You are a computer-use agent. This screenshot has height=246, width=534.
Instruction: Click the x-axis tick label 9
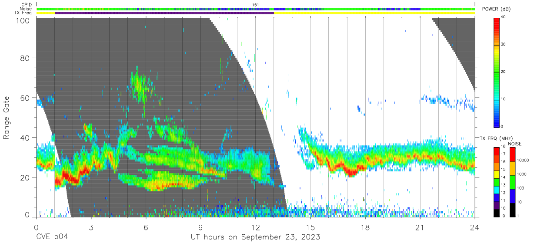tap(200, 227)
